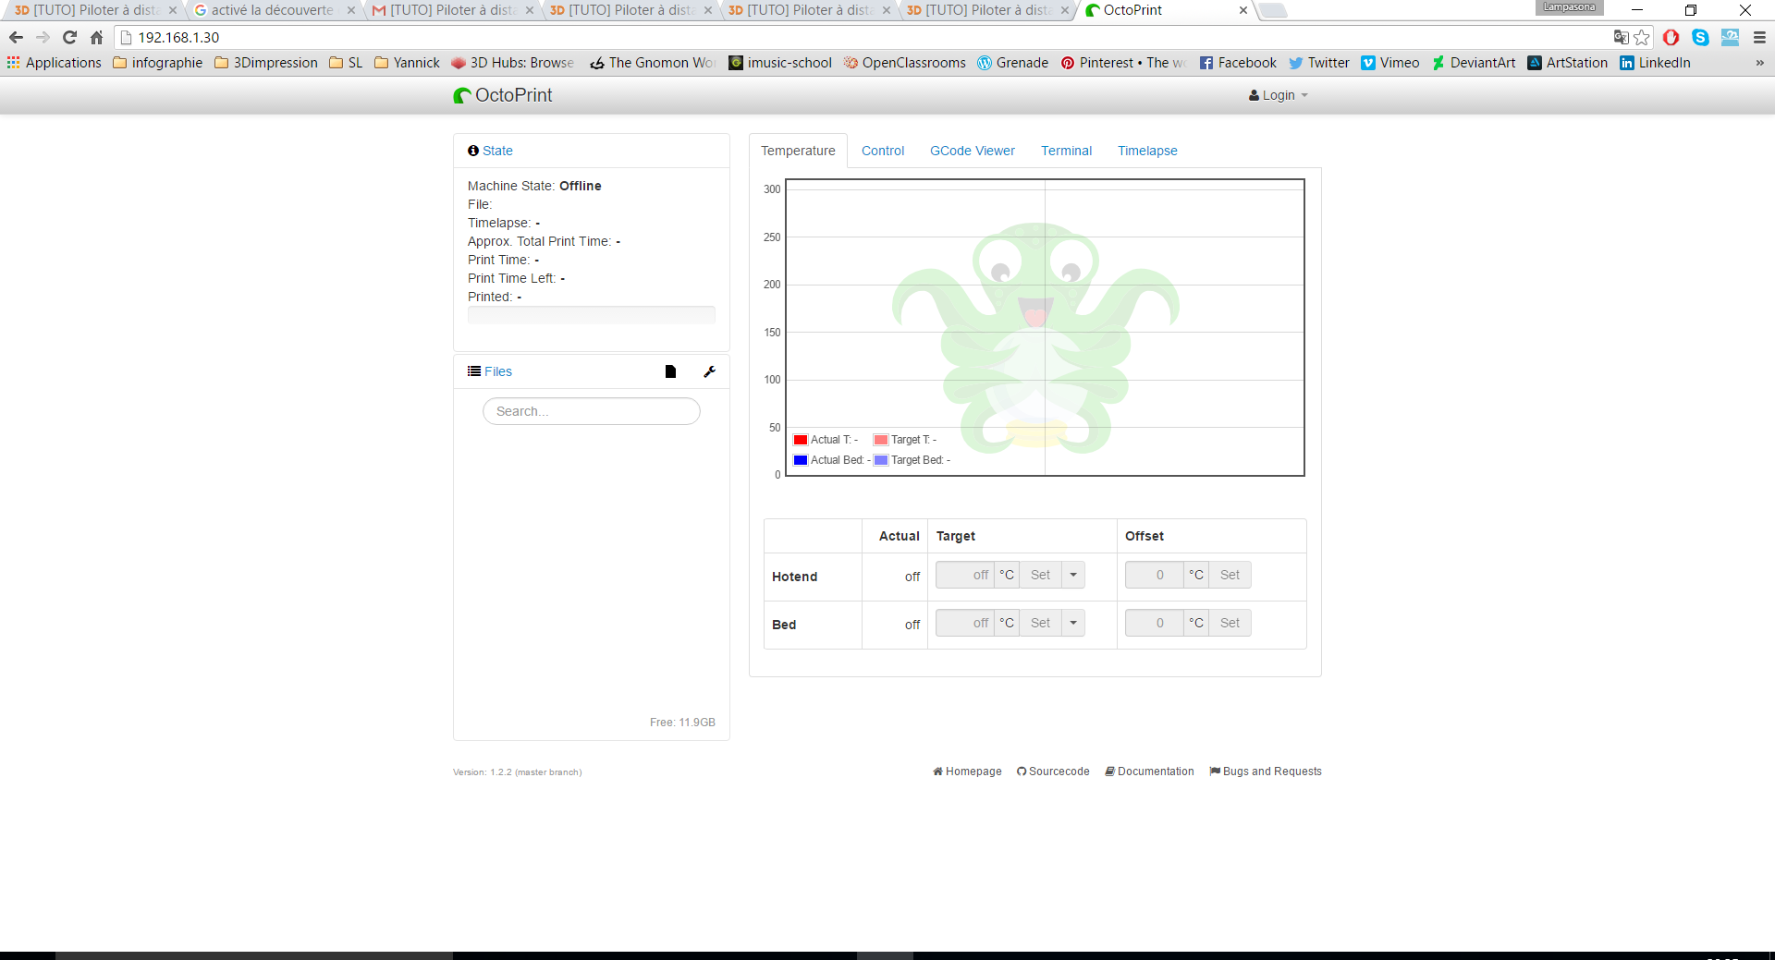Click Set for Hotend target temperature
Image resolution: width=1775 pixels, height=960 pixels.
click(1040, 575)
